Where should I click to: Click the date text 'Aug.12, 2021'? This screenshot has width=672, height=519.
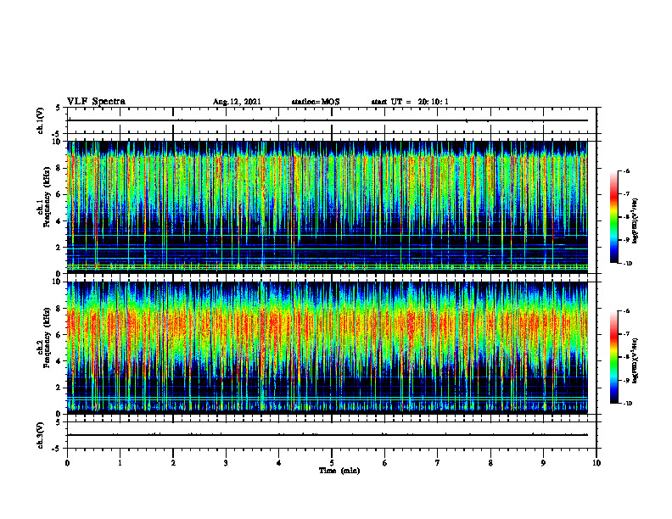point(237,102)
